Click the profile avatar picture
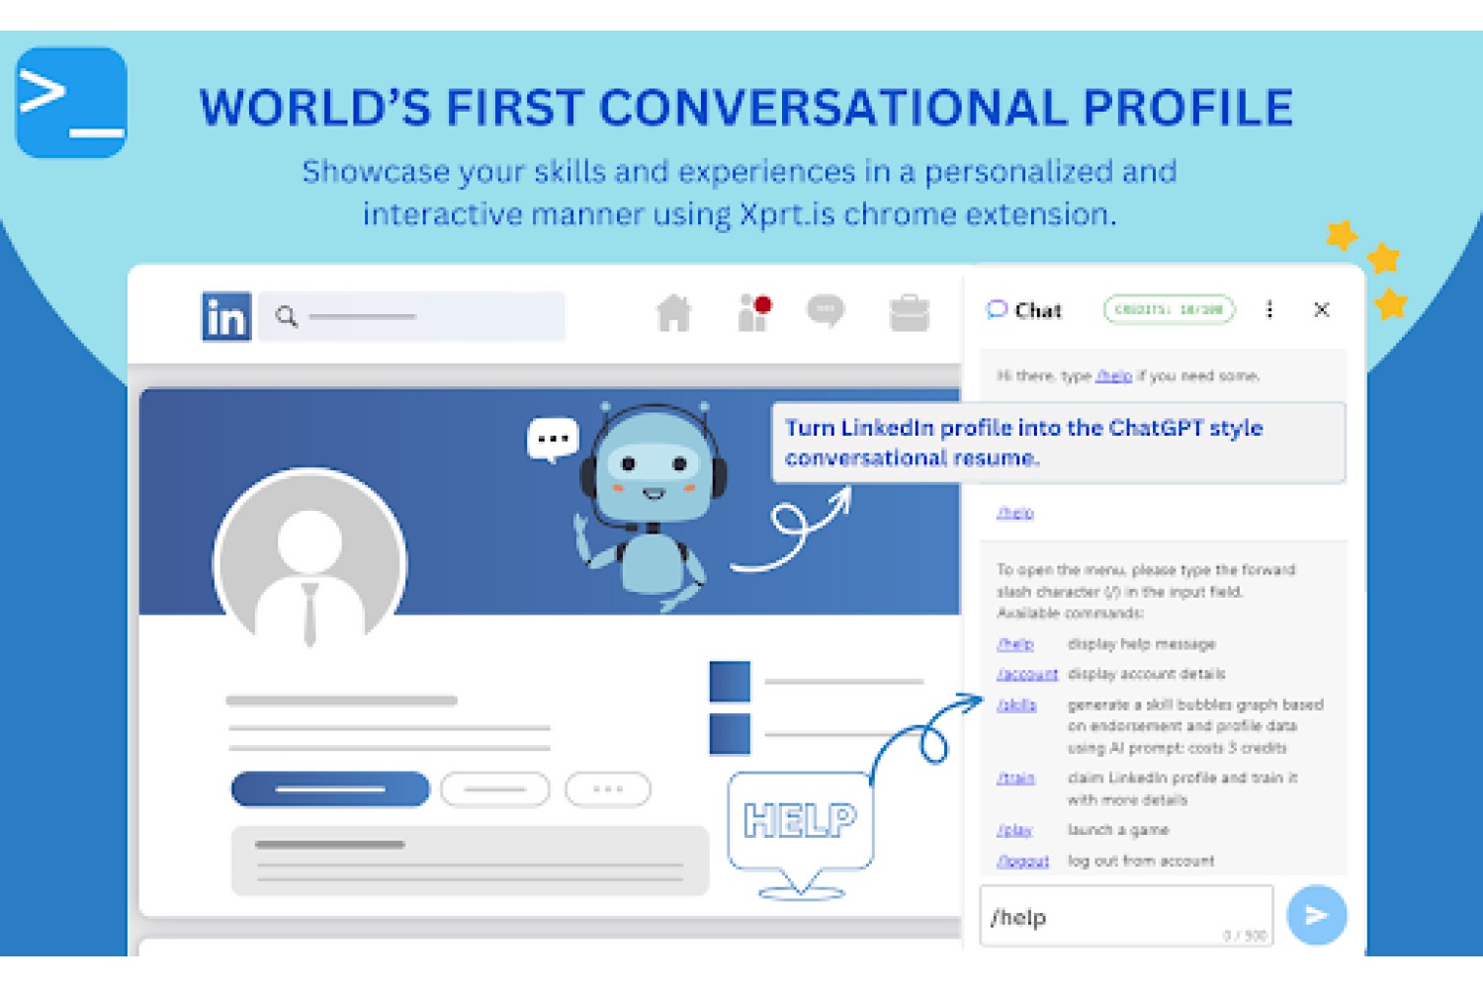This screenshot has height=988, width=1483. (x=309, y=561)
